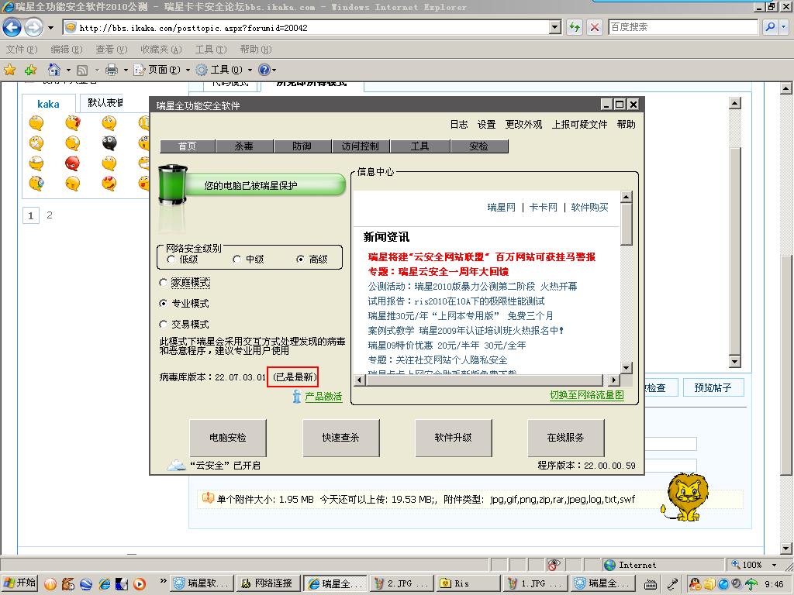Switch to the 防御 tab in Rising

click(302, 146)
